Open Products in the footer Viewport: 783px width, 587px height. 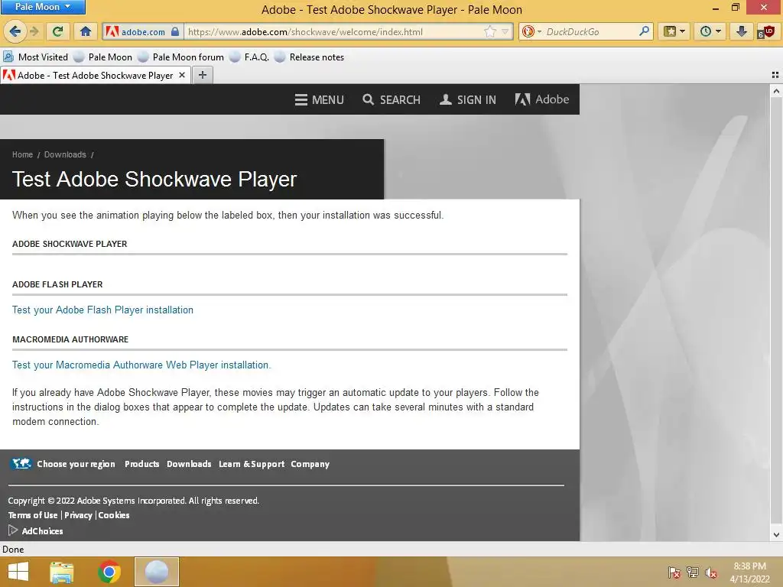pyautogui.click(x=141, y=464)
